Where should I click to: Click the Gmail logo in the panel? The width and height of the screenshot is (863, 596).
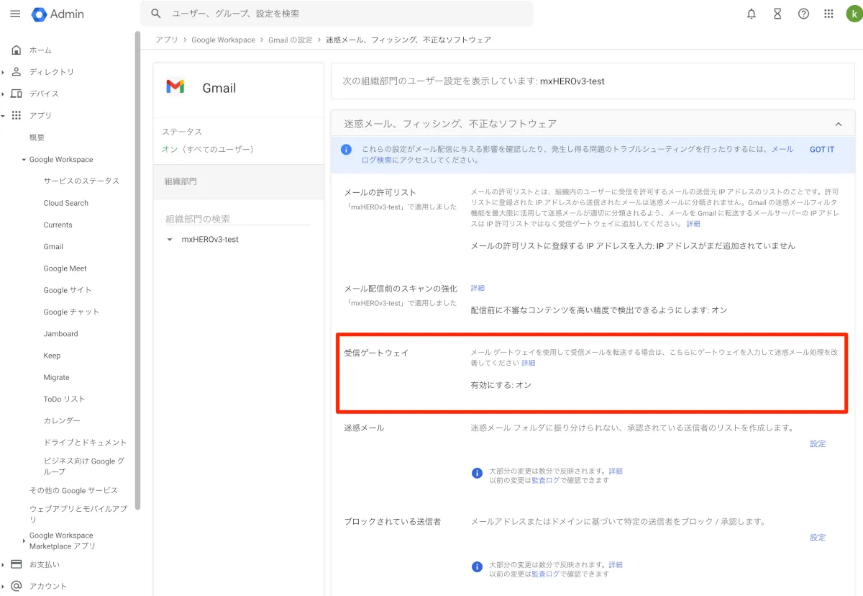175,87
